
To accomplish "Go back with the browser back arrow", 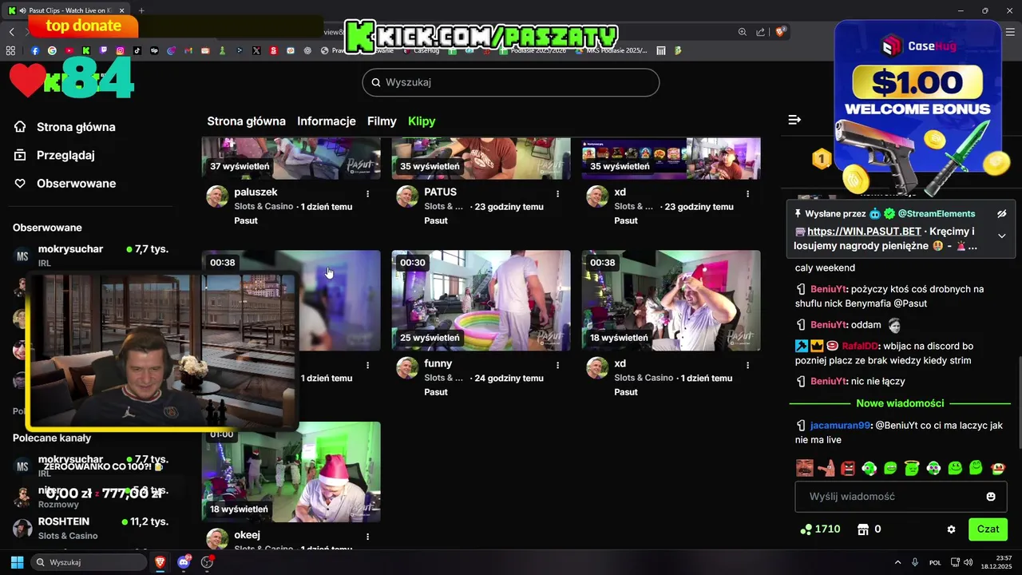I will (x=12, y=32).
